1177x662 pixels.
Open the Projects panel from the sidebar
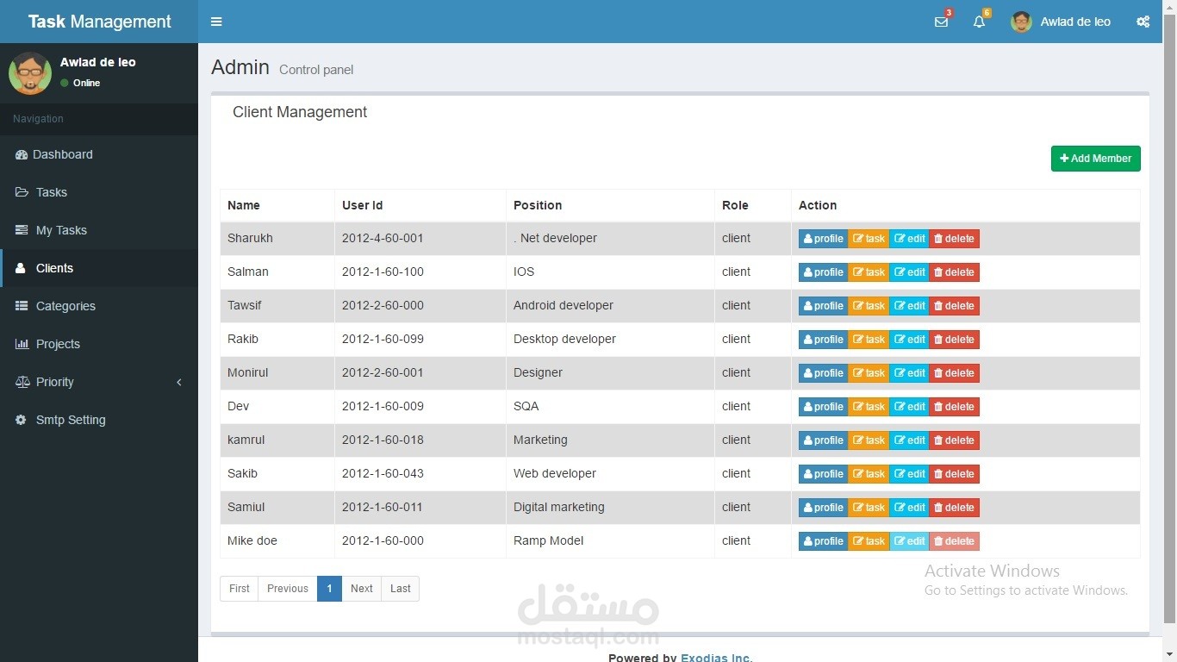(x=58, y=344)
